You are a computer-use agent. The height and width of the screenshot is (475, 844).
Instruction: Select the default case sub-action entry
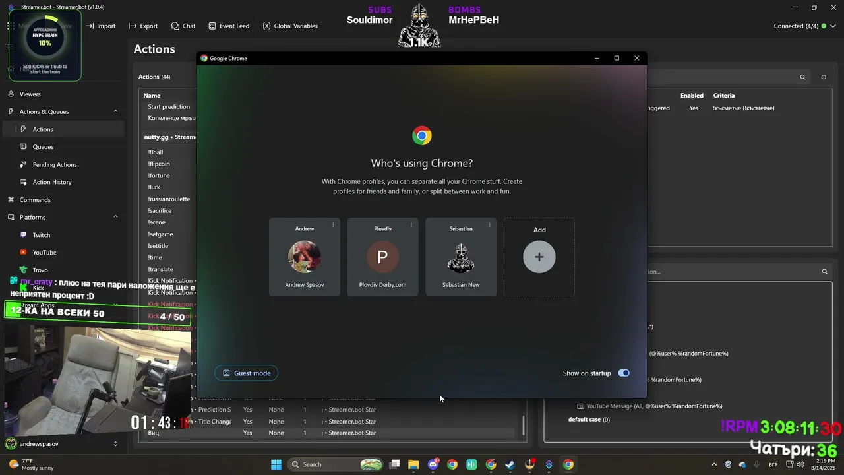click(x=589, y=420)
